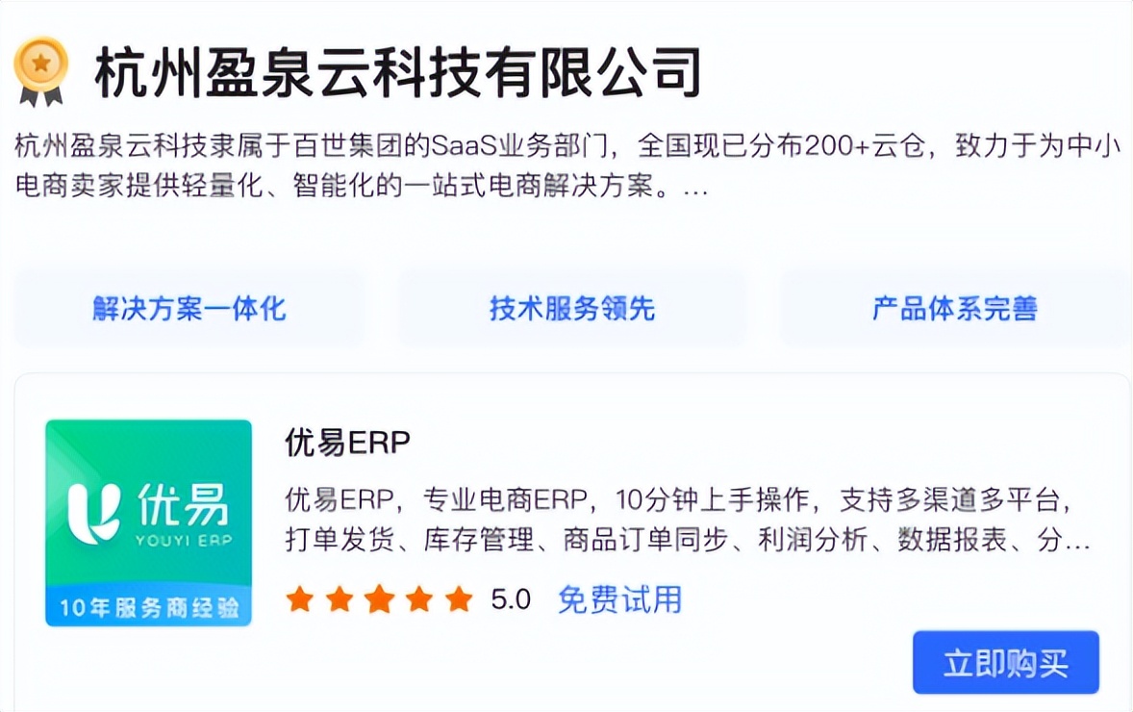Open the full 优易ERP product title
Viewport: 1133px width, 712px height.
pos(345,442)
